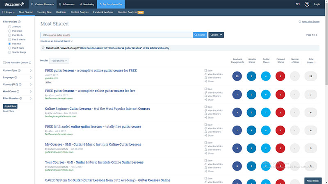
Task: View Backlinks for Online Beginner Guitar Lessons
Action: (213, 110)
